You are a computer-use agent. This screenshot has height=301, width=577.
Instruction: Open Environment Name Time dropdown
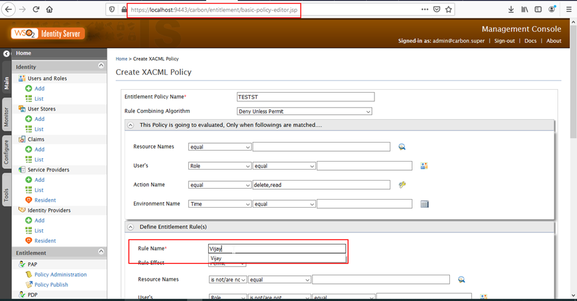[220, 204]
